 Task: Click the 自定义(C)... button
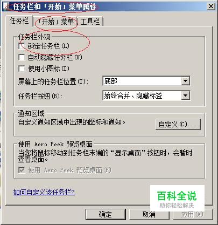[x=178, y=124]
